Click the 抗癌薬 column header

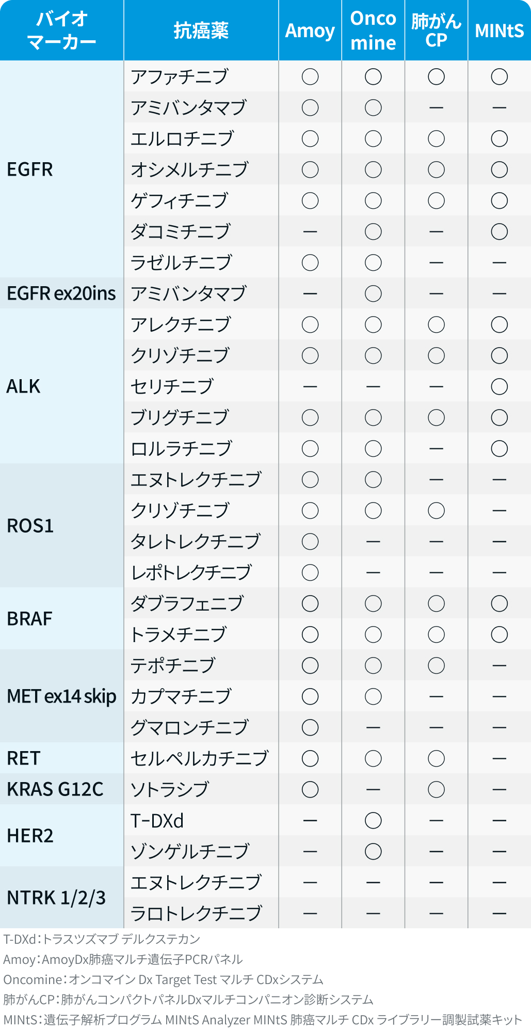[x=201, y=31]
